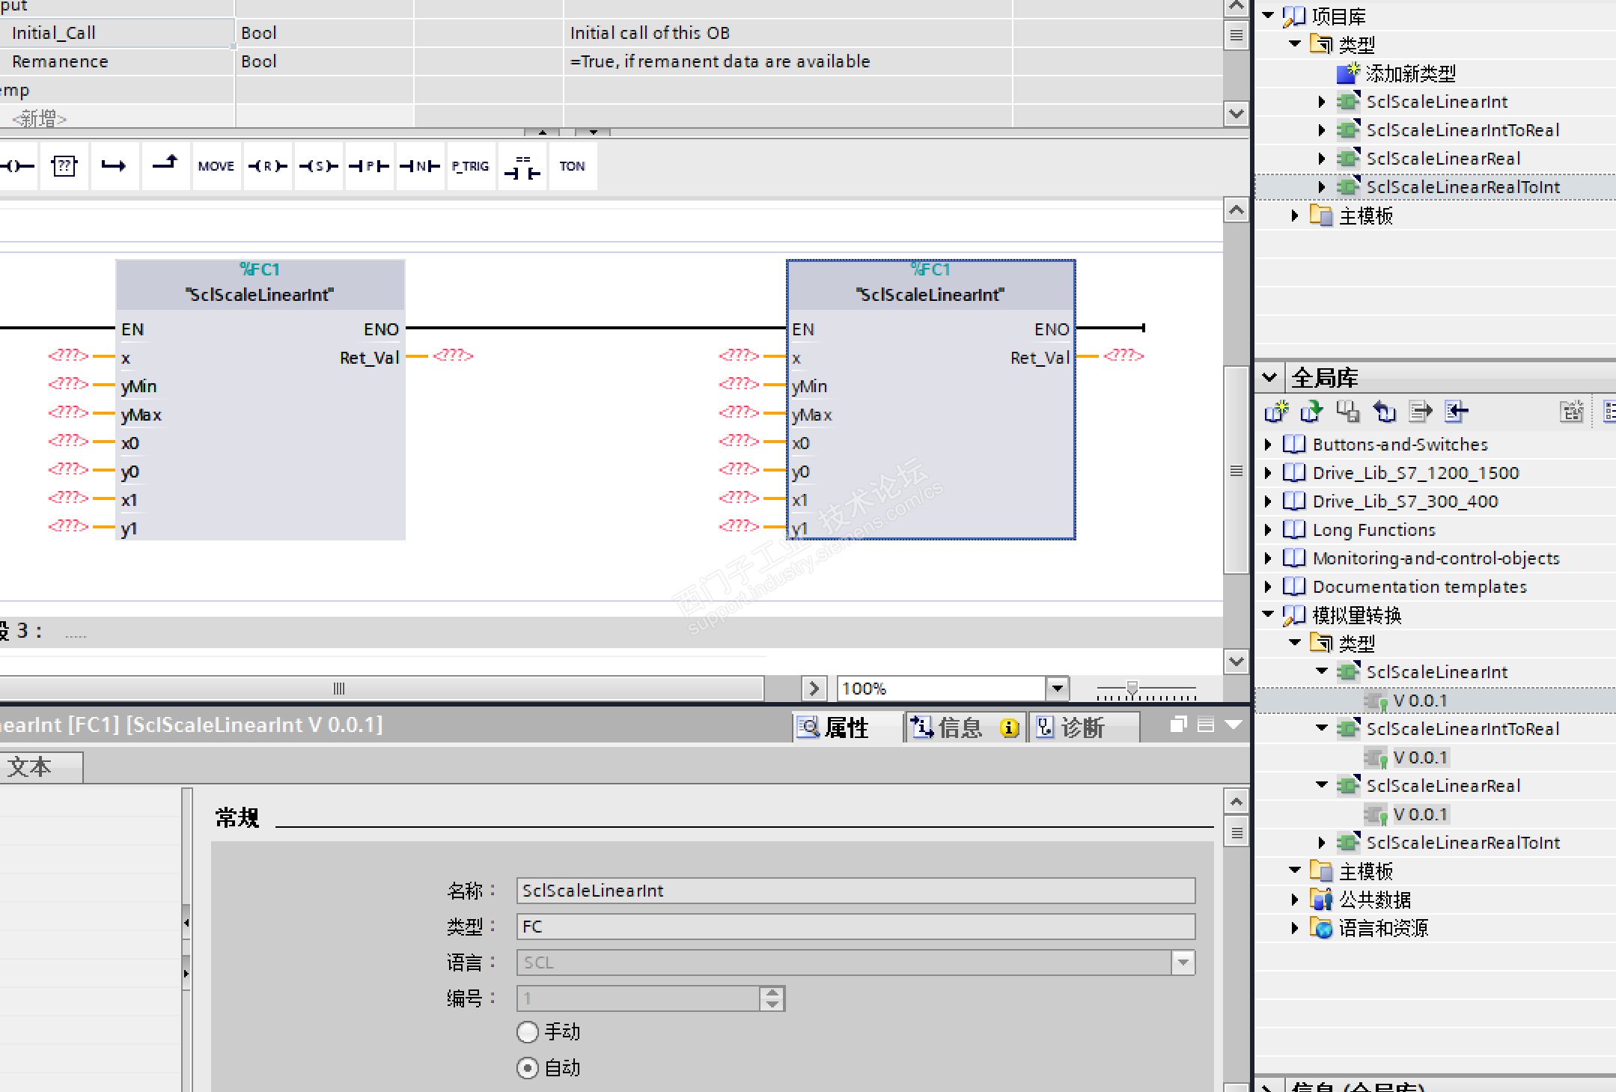Viewport: 1616px width, 1092px height.
Task: Click the zoom slider handle
Action: 1132,688
